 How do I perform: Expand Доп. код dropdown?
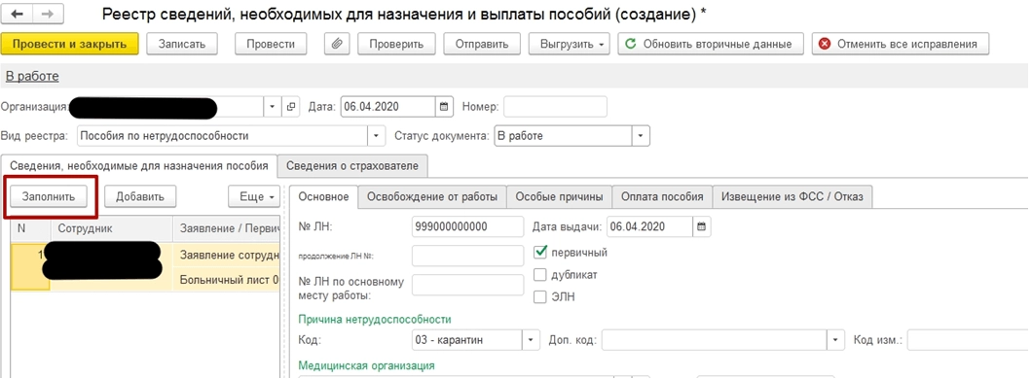[836, 340]
